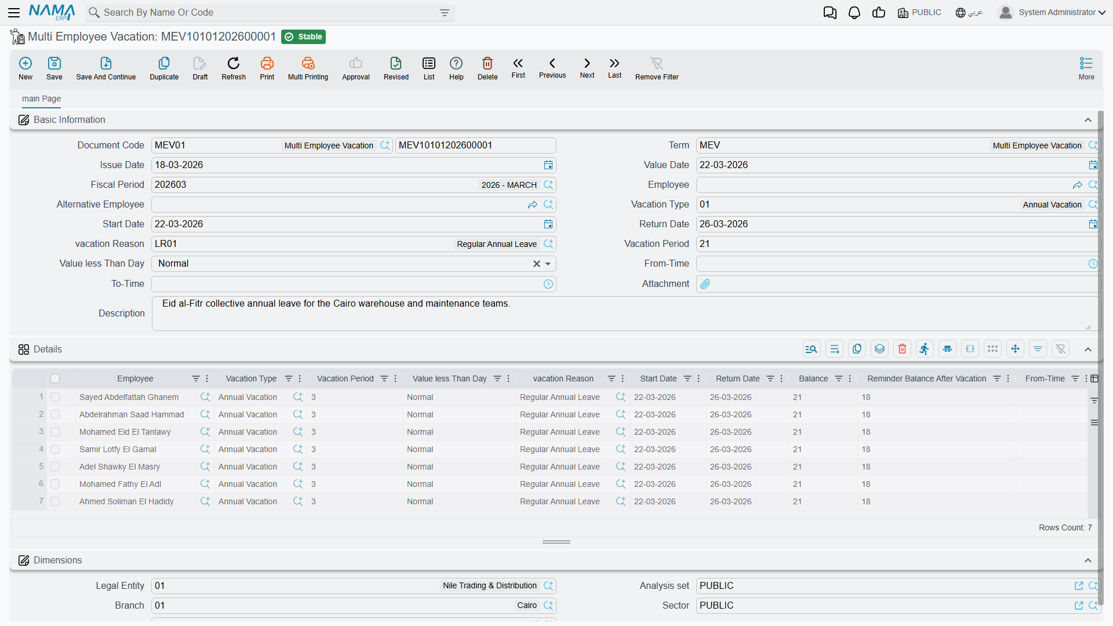This screenshot has width=1113, height=626.
Task: Tick the checkbox for Mohamed Eid El Tantawy
Action: (x=55, y=432)
